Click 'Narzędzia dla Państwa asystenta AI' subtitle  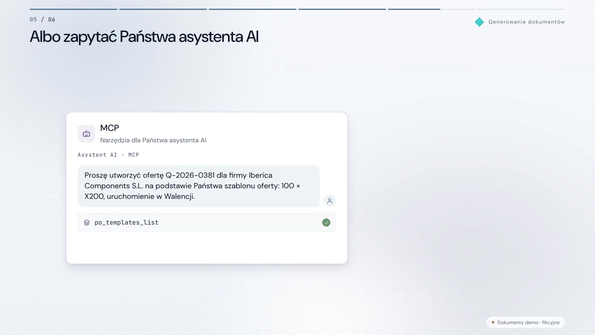coord(153,140)
